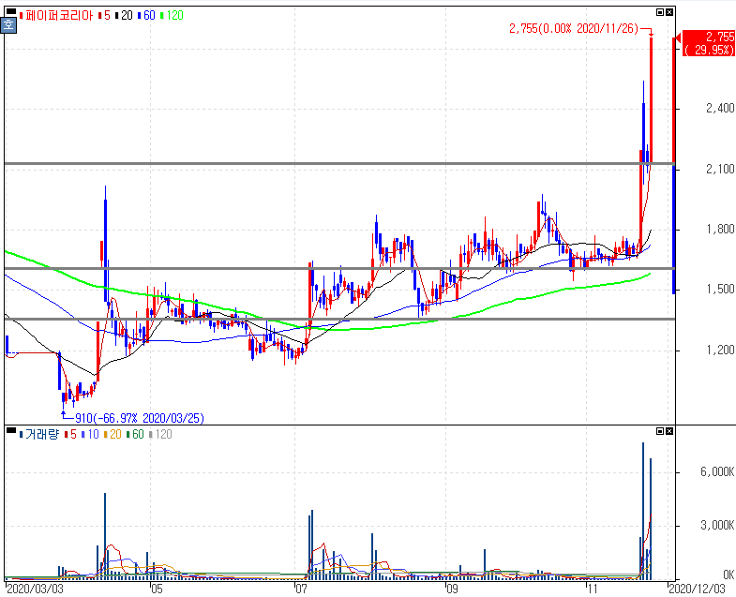Click the 1,800 price axis label
736x597 pixels.
click(x=719, y=229)
